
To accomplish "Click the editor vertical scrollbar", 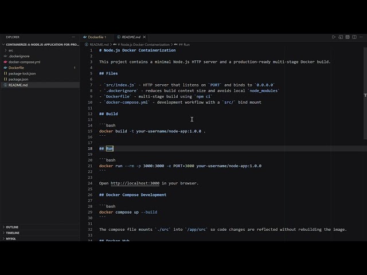I will tap(365, 93).
